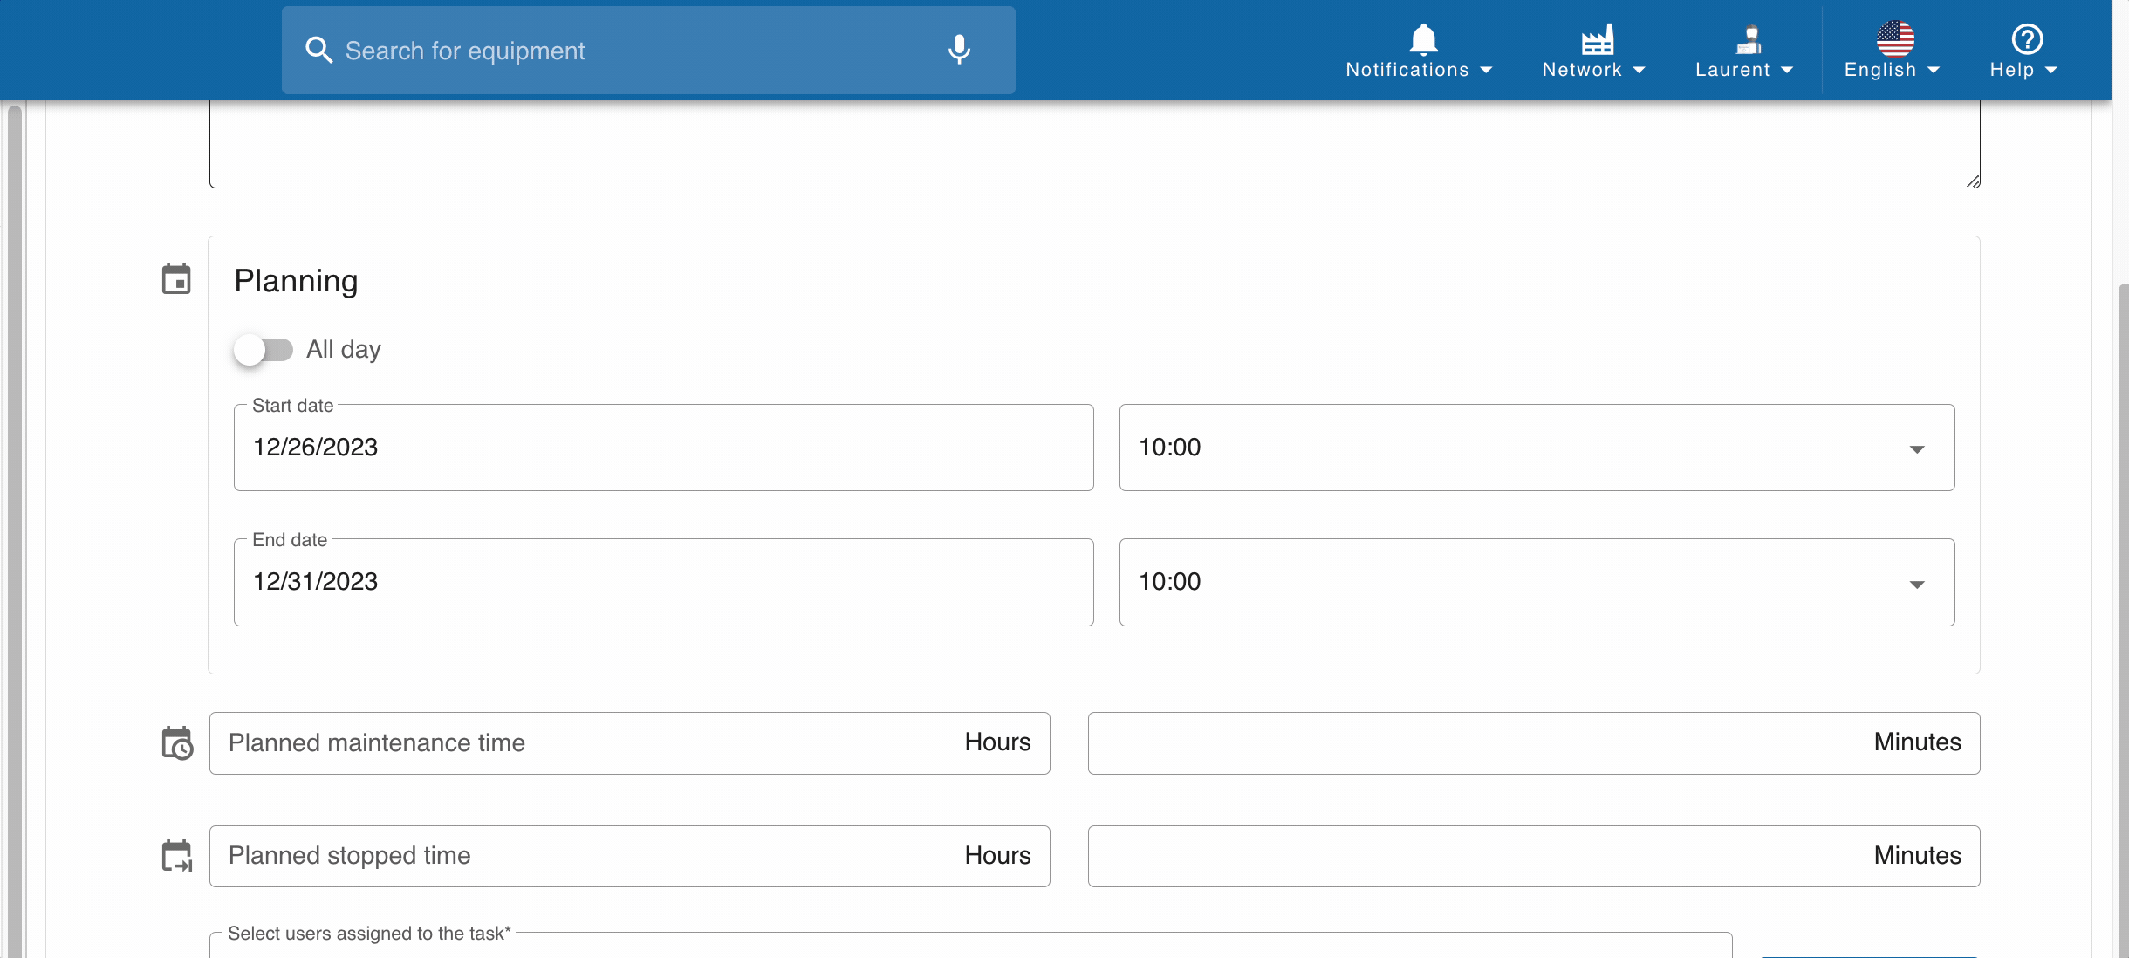
Task: Click the Laurent user avatar icon
Action: 1748,38
